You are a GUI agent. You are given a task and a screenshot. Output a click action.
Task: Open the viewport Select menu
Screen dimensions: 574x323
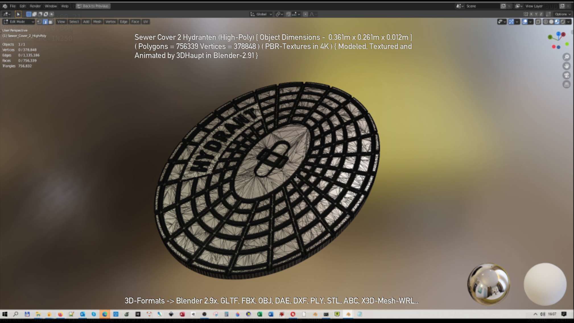[74, 22]
